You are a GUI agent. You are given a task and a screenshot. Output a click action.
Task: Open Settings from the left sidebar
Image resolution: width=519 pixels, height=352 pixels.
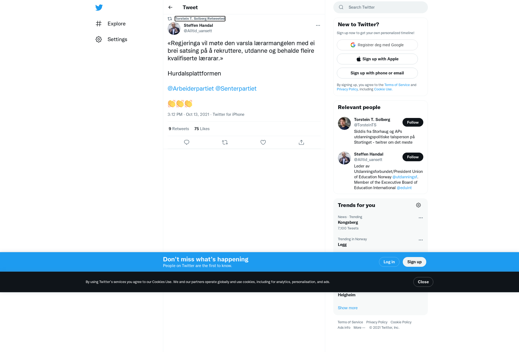(x=111, y=39)
